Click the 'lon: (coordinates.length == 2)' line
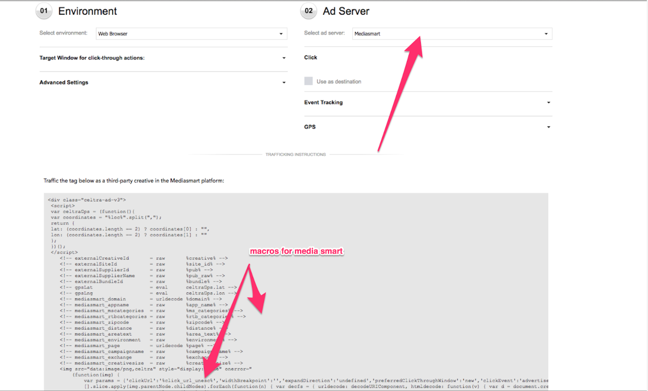Viewport: 648px width, 391px height. (x=129, y=235)
